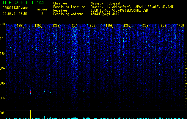Click the Receiving antenna label
Screen dimensions: 187x119
(68, 14)
